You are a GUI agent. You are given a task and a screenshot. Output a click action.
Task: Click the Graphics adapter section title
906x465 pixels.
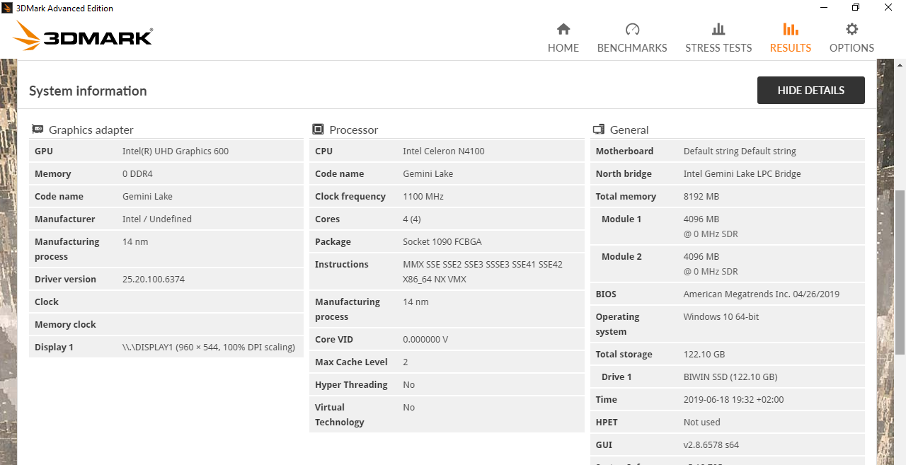coord(91,130)
